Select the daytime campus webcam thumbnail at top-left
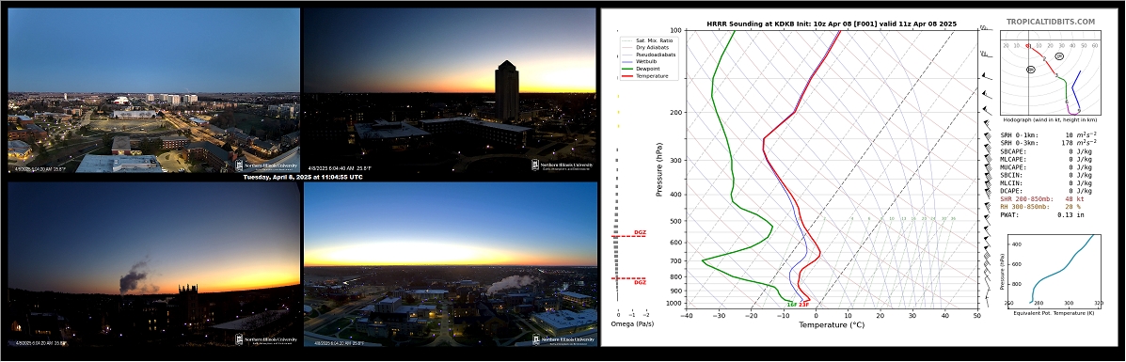The width and height of the screenshot is (1126, 362). point(153,90)
